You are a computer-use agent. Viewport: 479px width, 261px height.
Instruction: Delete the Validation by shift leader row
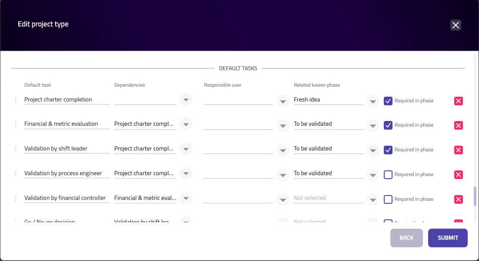[x=458, y=150]
